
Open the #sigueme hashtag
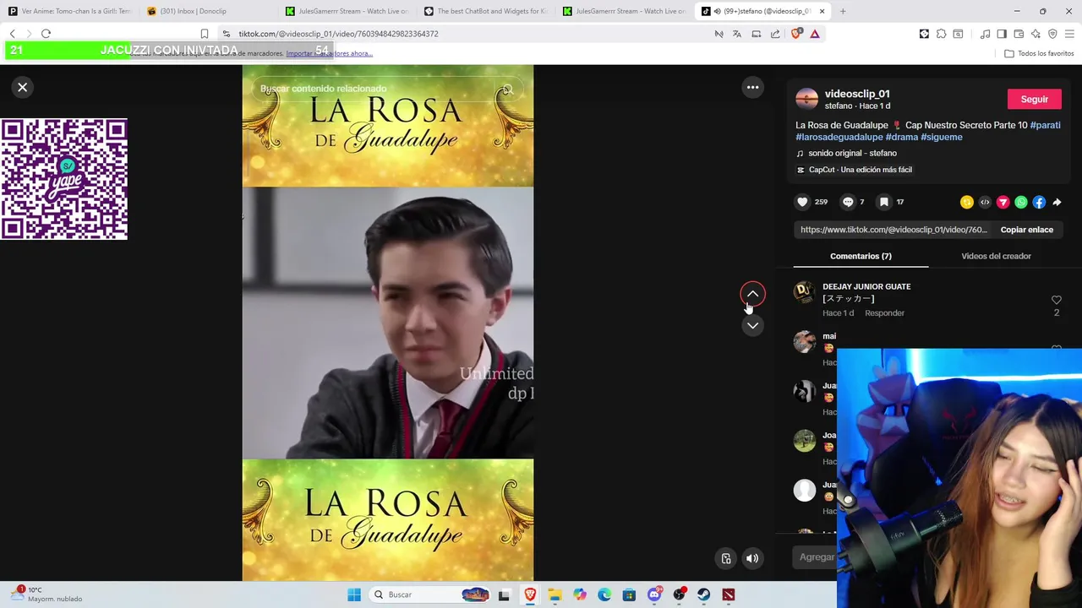(942, 137)
